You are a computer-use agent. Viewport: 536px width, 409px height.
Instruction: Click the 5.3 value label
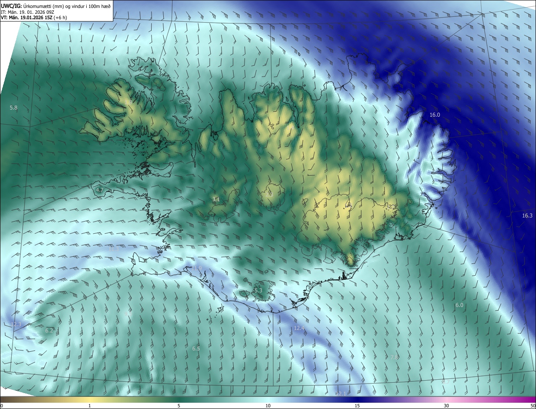click(258, 291)
